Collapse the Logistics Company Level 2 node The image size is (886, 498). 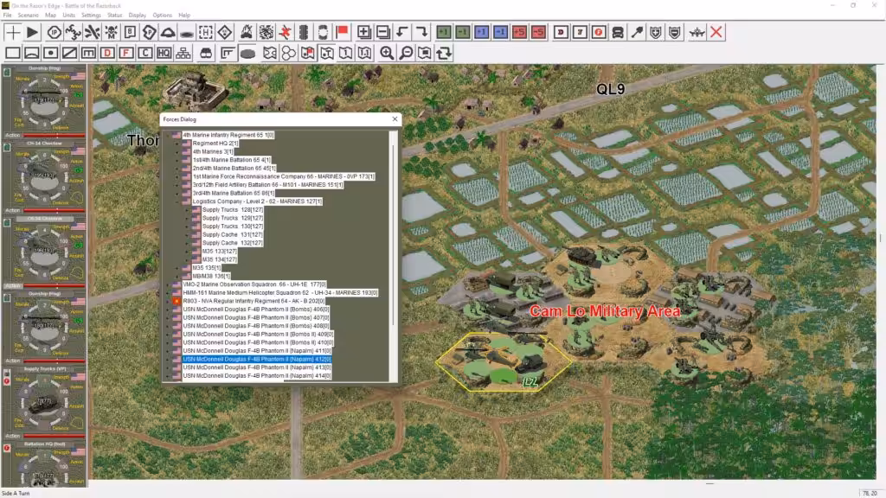point(177,201)
